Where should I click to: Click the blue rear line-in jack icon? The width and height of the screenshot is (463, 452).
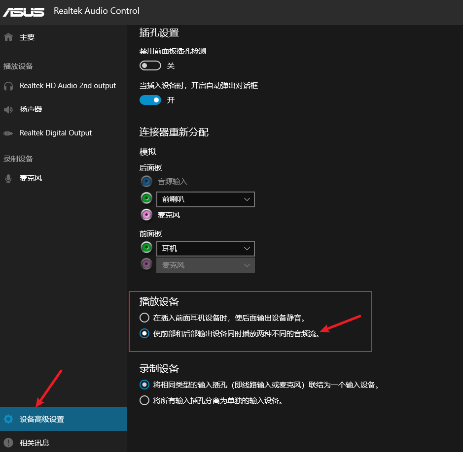tap(146, 182)
